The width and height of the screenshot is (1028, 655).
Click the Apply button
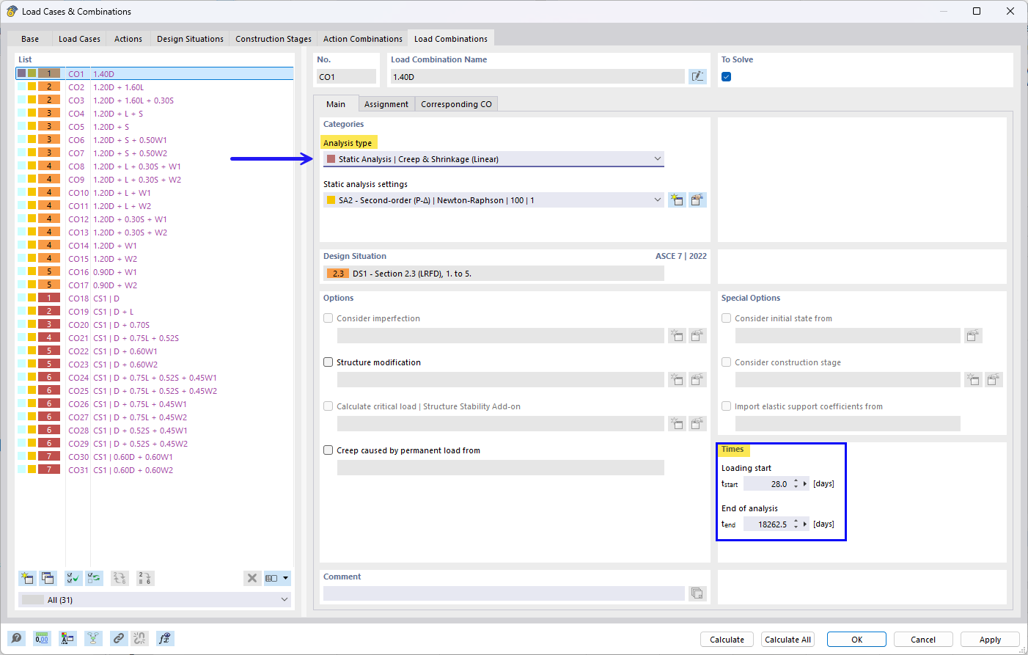coord(990,640)
